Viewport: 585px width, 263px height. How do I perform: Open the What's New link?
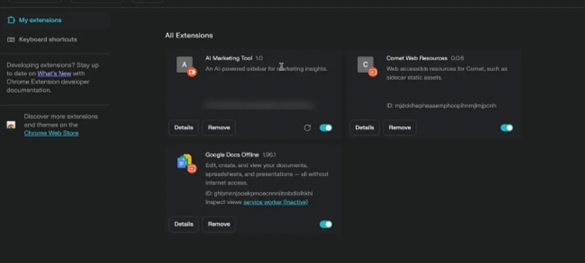pos(54,73)
